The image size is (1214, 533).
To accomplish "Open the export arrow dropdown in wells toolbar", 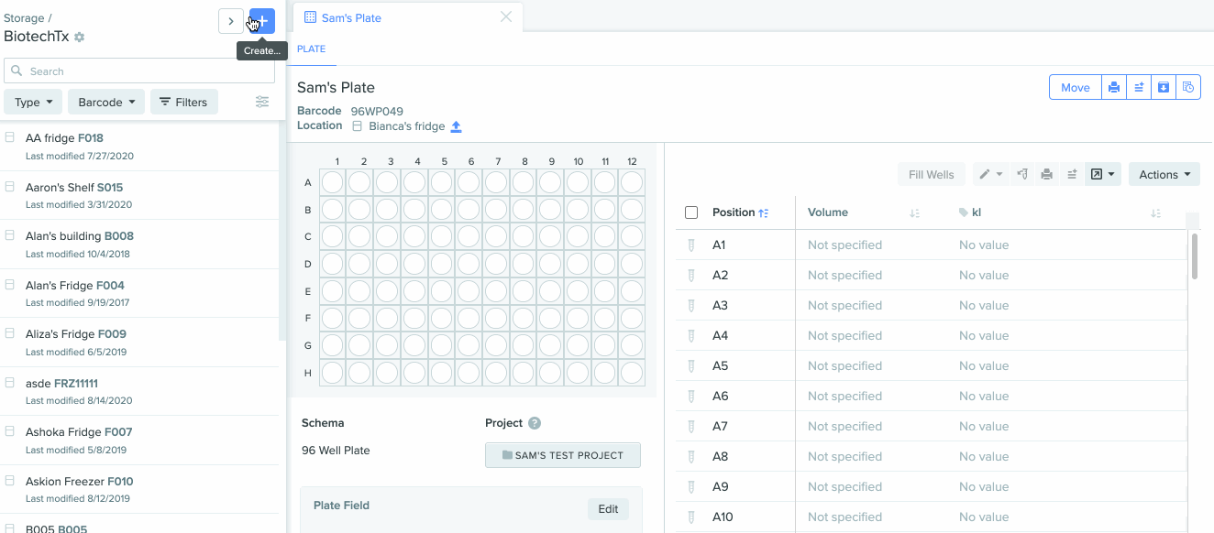I will 1103,174.
